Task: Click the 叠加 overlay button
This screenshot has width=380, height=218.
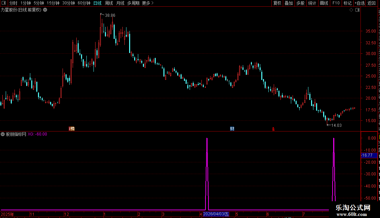Action: coord(289,3)
